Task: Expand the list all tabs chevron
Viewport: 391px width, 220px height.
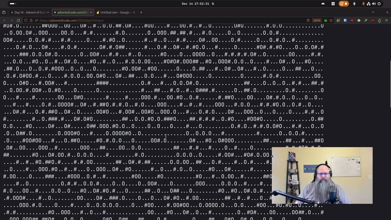Action: coord(373,12)
